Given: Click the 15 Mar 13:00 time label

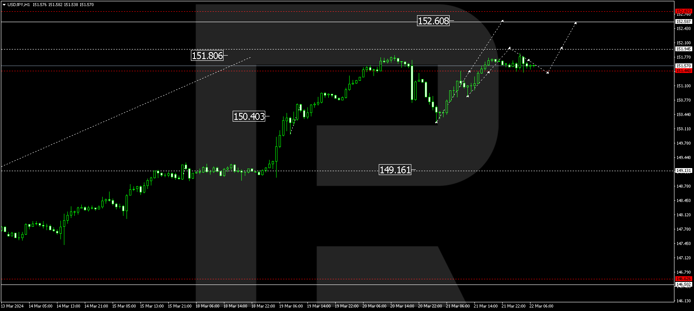Looking at the screenshot, I should click(152, 306).
